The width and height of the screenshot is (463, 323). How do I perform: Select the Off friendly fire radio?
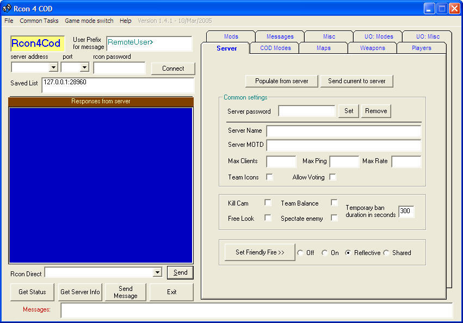(300, 253)
